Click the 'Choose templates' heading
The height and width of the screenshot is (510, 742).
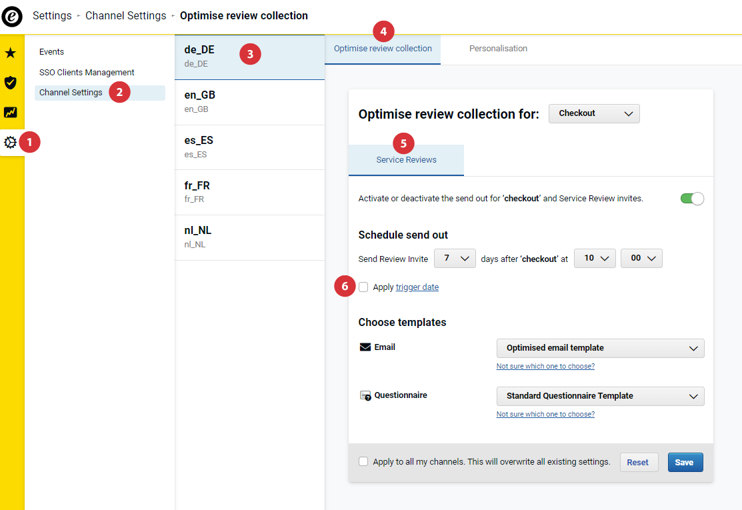coord(402,322)
